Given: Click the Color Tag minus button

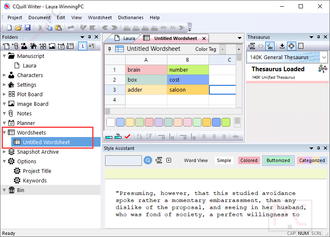Looking at the screenshot, I should tap(222, 50).
